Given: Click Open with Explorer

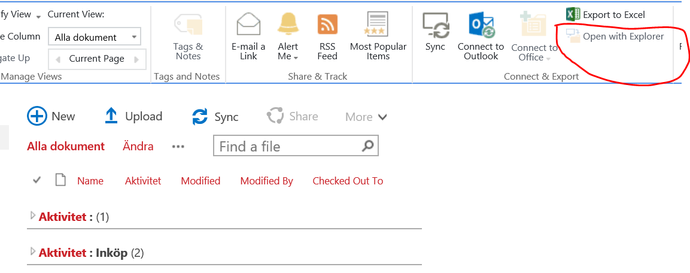Looking at the screenshot, I should click(615, 37).
